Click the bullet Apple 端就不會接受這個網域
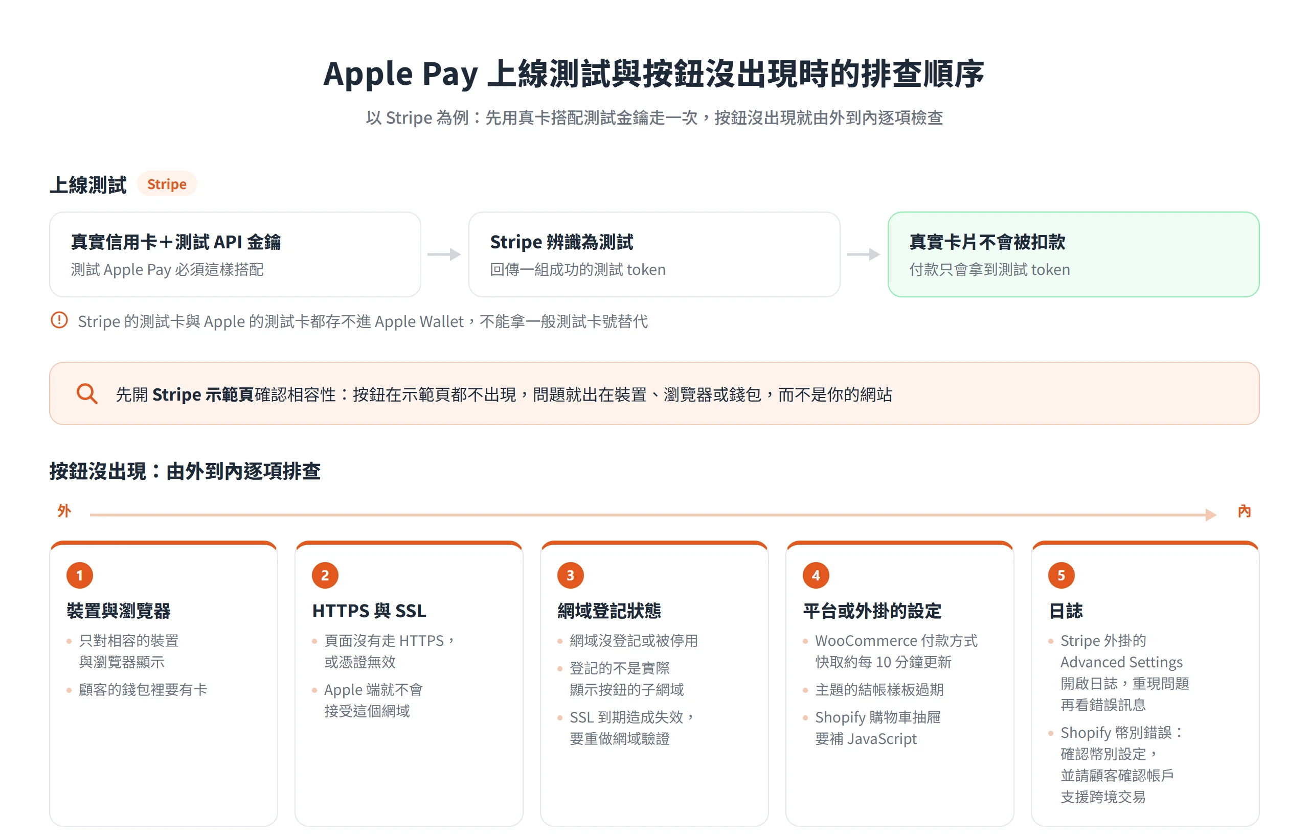The height and width of the screenshot is (839, 1309). (373, 700)
